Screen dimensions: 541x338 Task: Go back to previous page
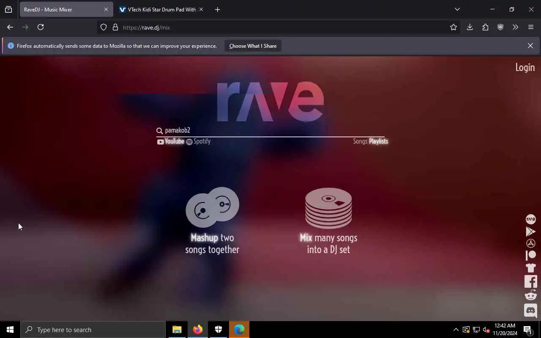(x=10, y=27)
